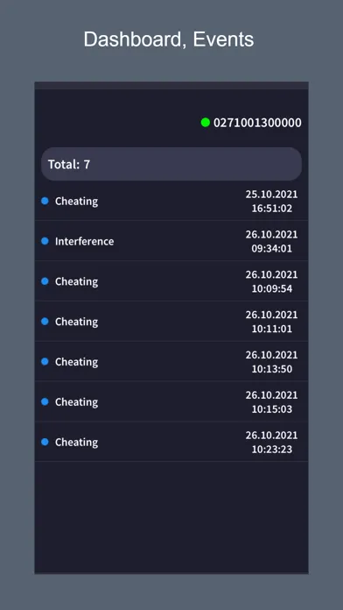Click blue dot of 10:13:50 Cheating event
This screenshot has height=610, width=343.
(45, 361)
